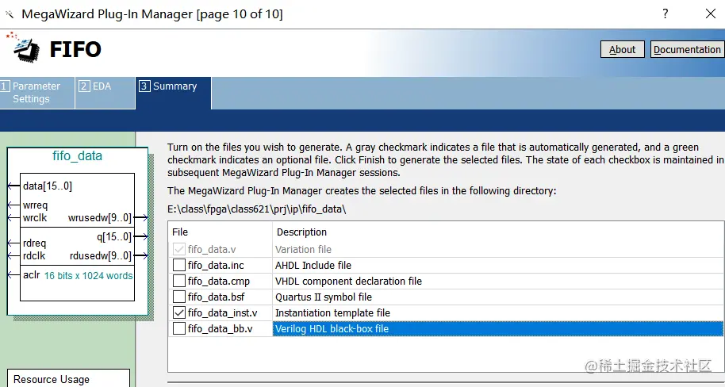
Task: Select the Summary tab
Action: 174,93
